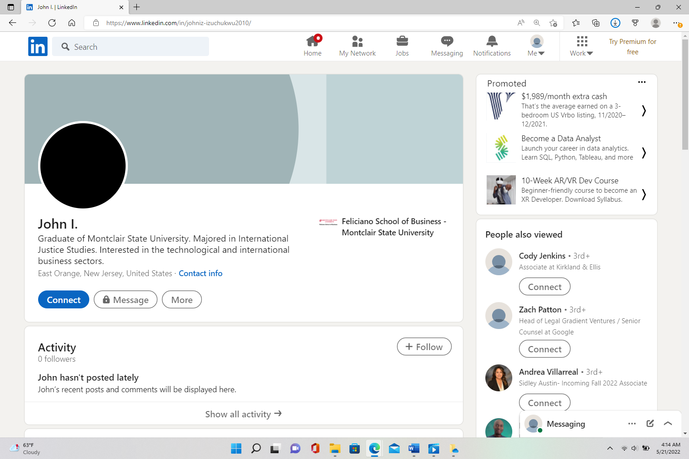Expand the Work apps grid dropdown
Viewport: 689px width, 459px height.
[x=582, y=46]
